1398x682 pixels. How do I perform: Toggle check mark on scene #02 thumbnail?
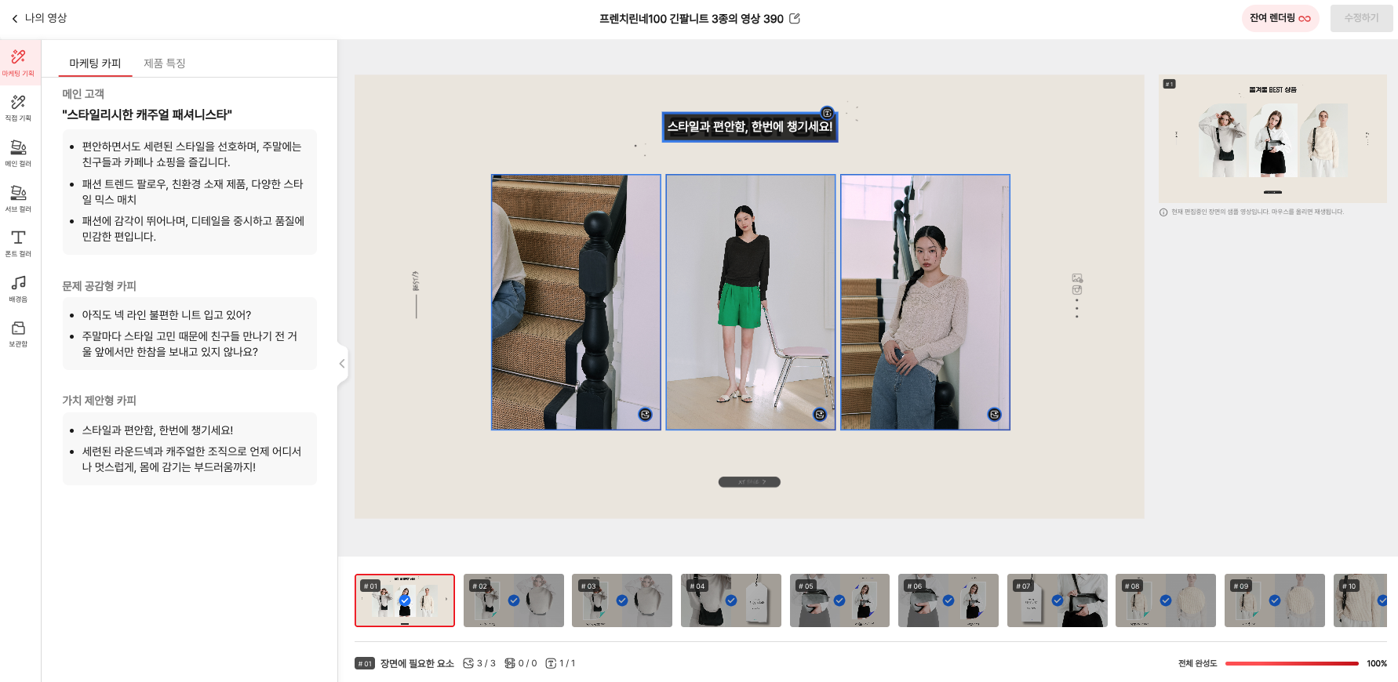pos(514,600)
